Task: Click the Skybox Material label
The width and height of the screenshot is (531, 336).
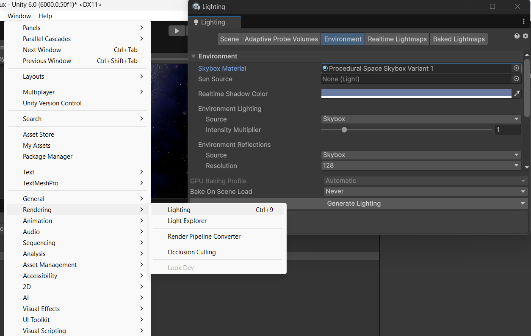Action: [222, 68]
